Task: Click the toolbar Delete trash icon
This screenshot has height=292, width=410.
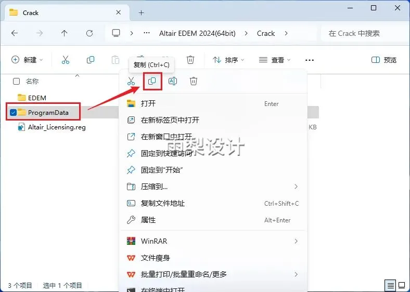Action: coord(190,60)
